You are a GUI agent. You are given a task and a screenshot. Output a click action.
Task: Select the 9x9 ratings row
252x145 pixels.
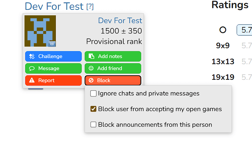[232, 46]
